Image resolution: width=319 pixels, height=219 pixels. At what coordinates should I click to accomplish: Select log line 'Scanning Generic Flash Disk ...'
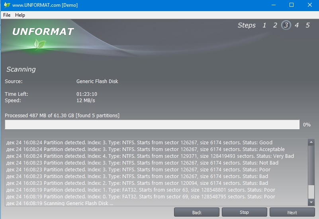[60, 203]
